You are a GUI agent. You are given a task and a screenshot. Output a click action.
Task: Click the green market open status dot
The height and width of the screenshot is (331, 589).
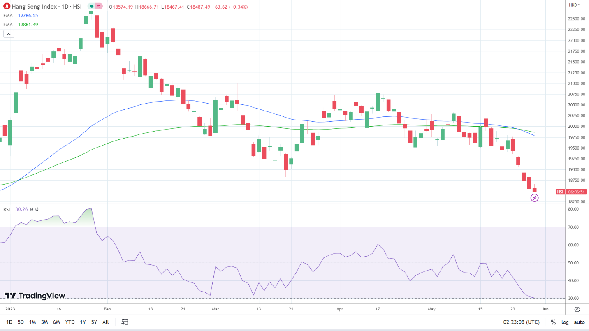tap(91, 7)
